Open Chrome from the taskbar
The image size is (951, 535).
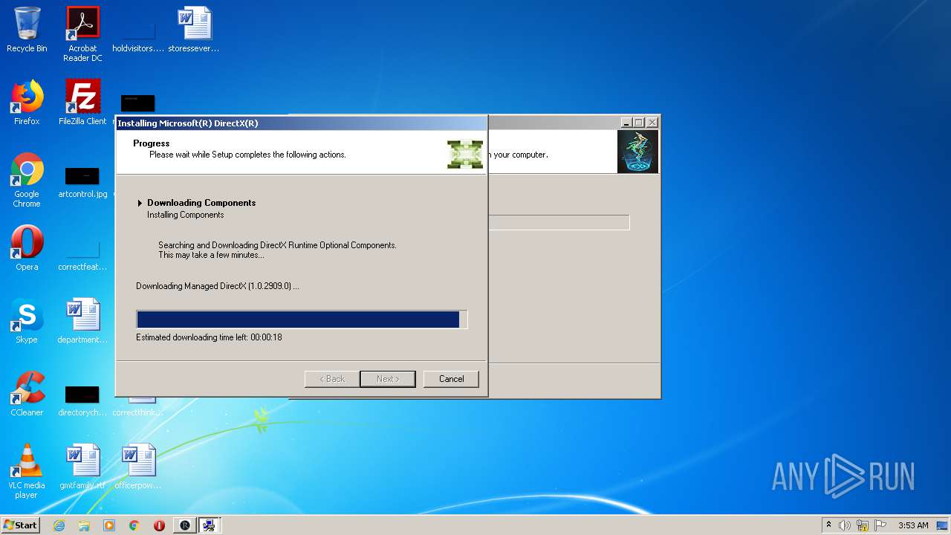pos(134,525)
